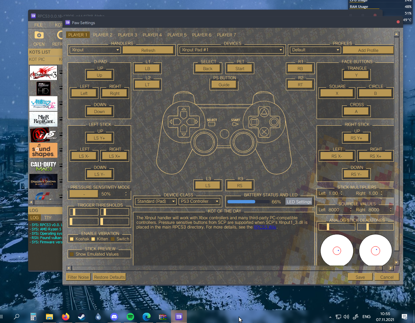The height and width of the screenshot is (323, 415).
Task: Click the L3 mapping LS button
Action: click(x=208, y=185)
